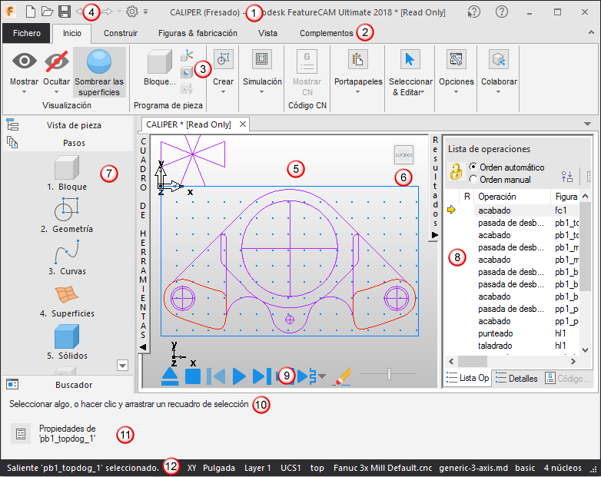Expand the Crear dropdown arrow

click(223, 92)
